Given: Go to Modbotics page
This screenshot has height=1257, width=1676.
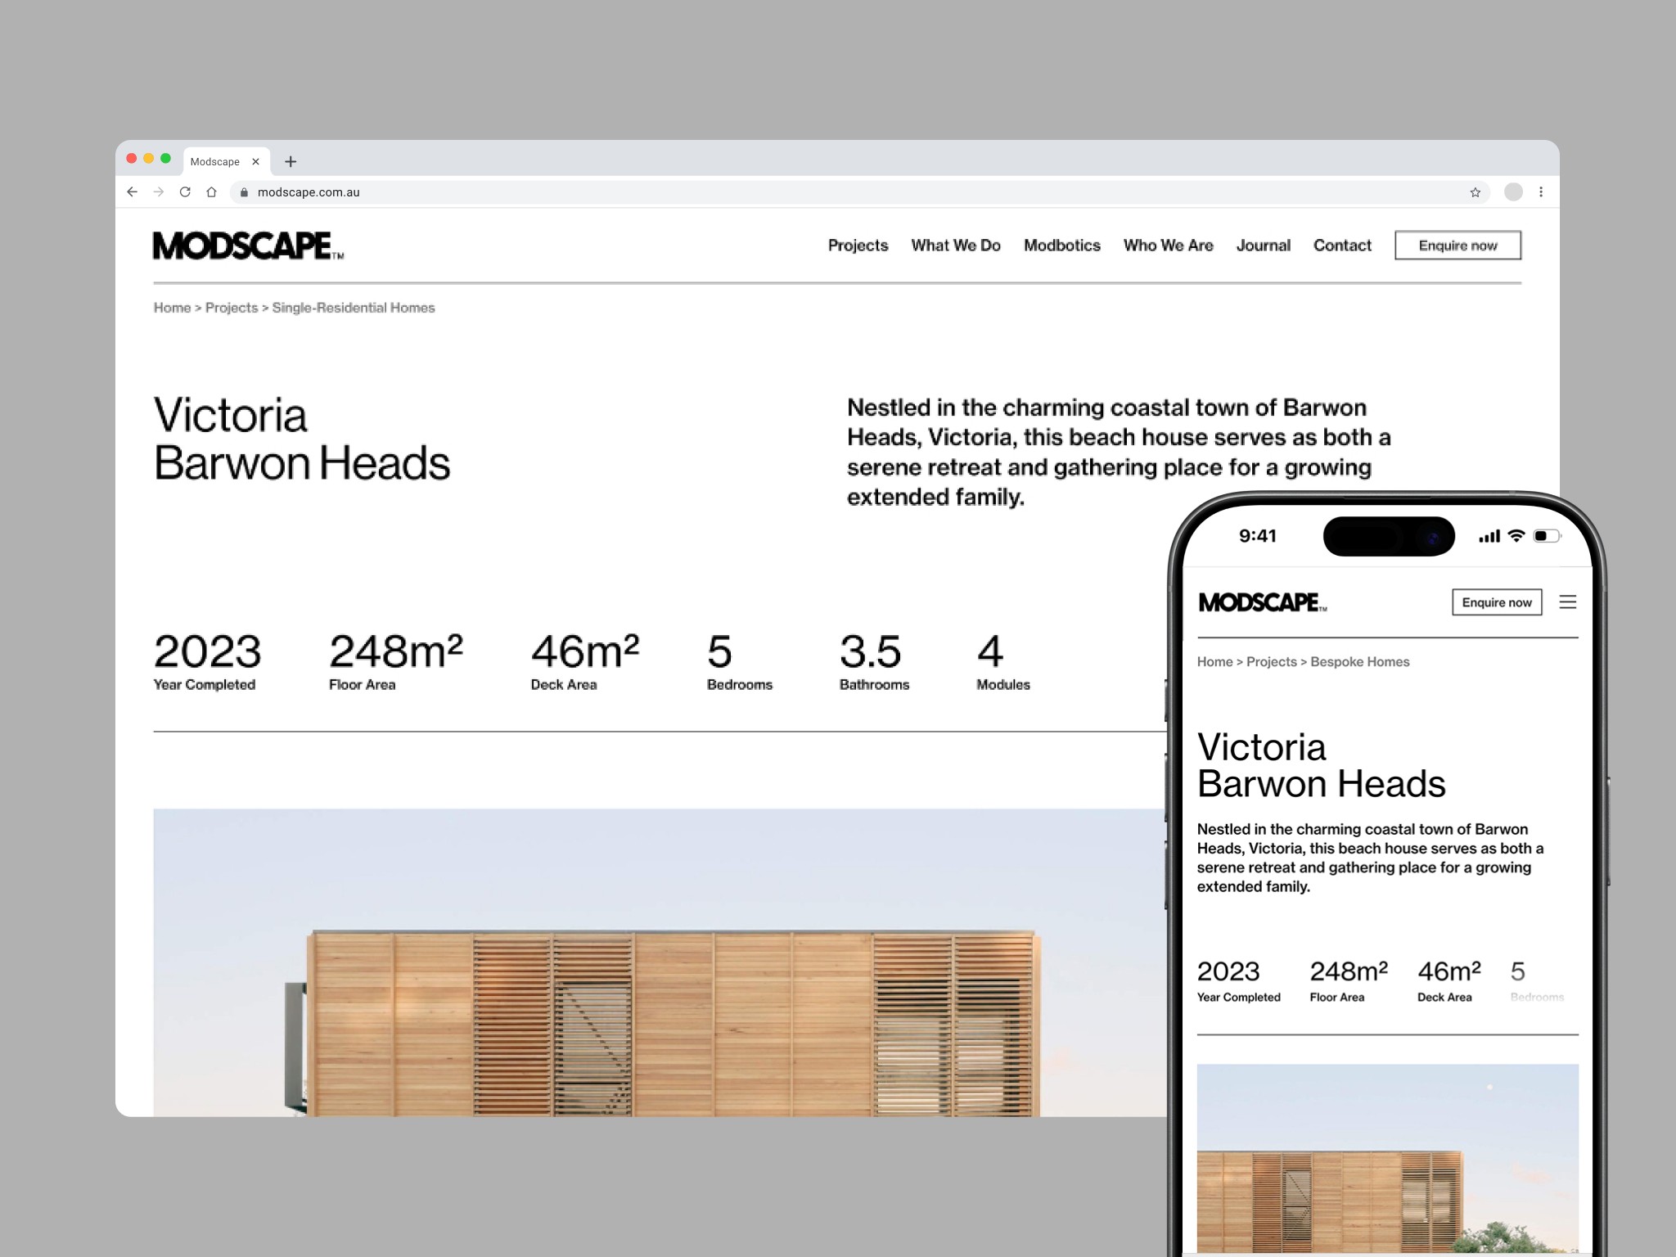Looking at the screenshot, I should 1061,246.
